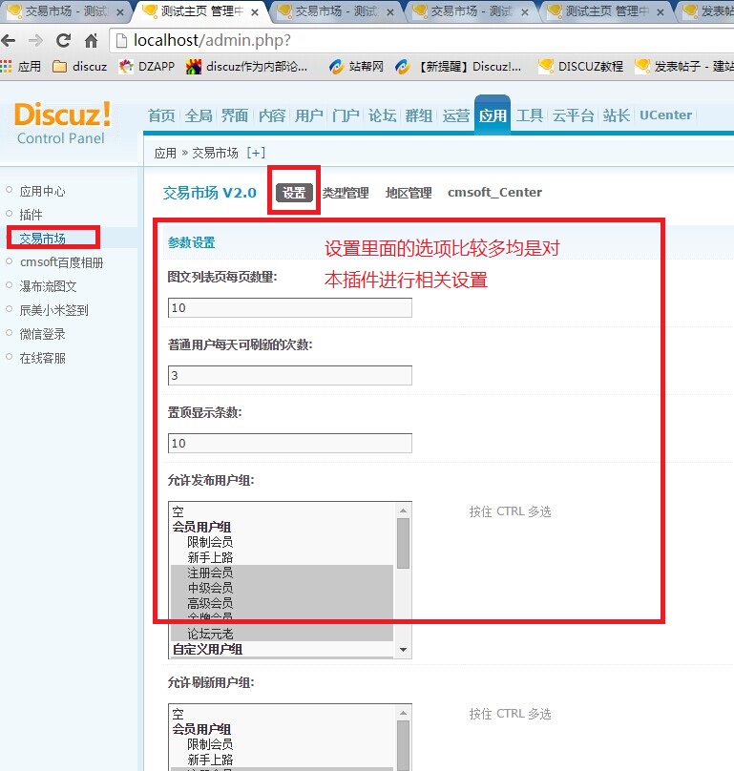Open the 发表帖子 bookmark
Image resolution: width=734 pixels, height=771 pixels.
click(x=683, y=67)
